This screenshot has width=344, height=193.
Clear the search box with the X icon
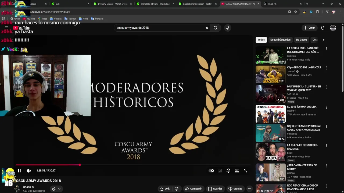click(207, 28)
